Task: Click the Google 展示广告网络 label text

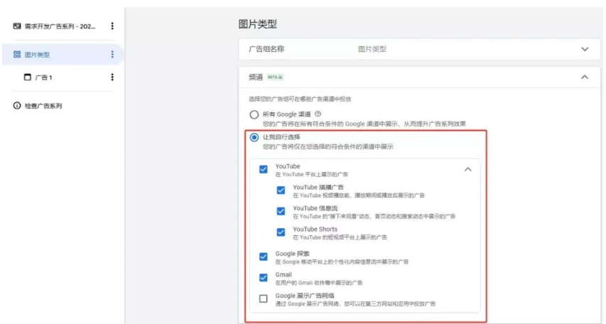Action: [305, 296]
